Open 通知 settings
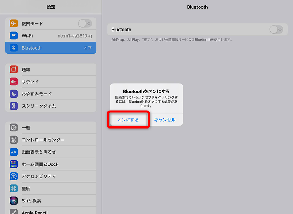 point(51,69)
